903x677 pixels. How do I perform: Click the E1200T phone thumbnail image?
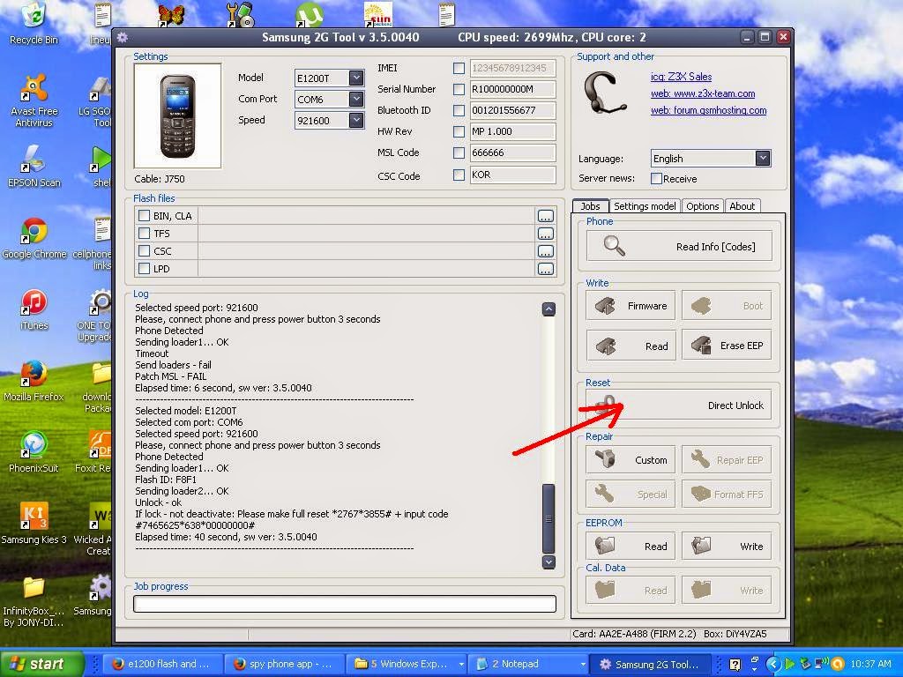point(177,115)
